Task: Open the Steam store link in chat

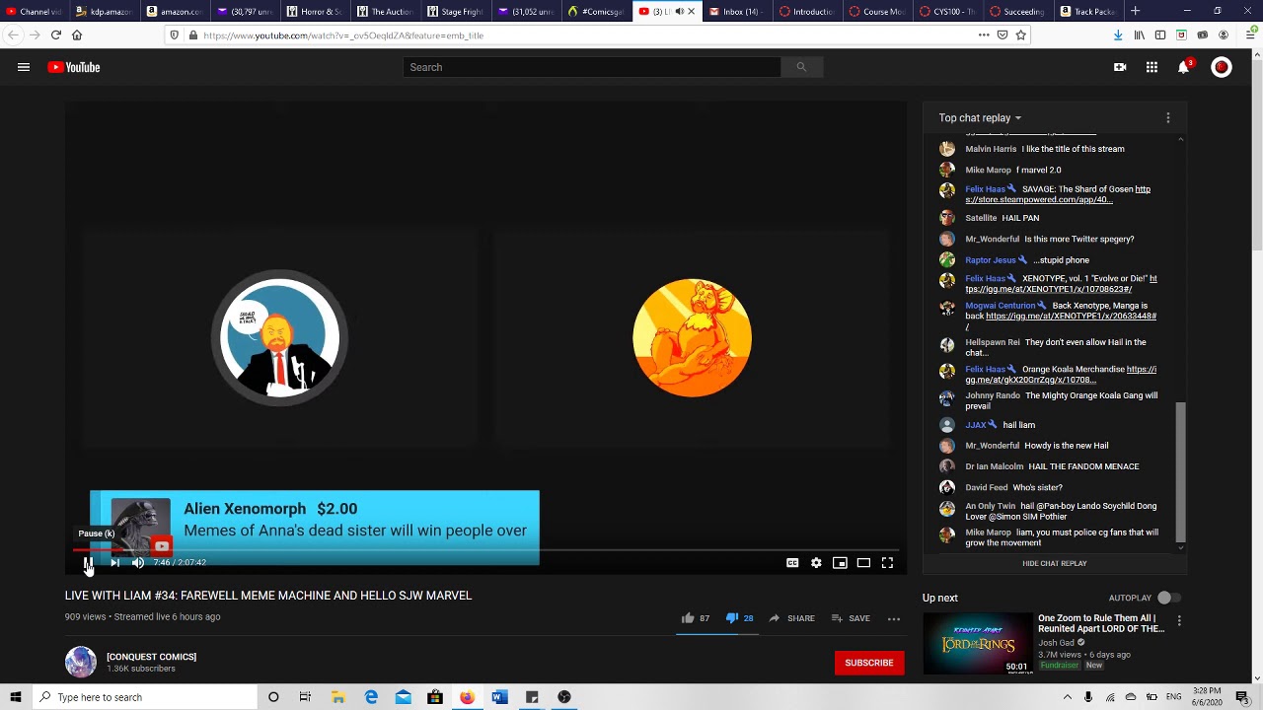Action: 1058,194
